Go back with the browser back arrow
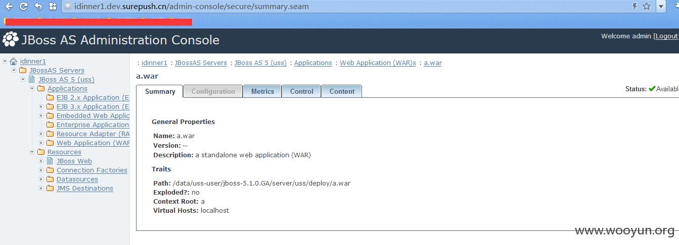This screenshot has height=245, width=679. pyautogui.click(x=9, y=7)
